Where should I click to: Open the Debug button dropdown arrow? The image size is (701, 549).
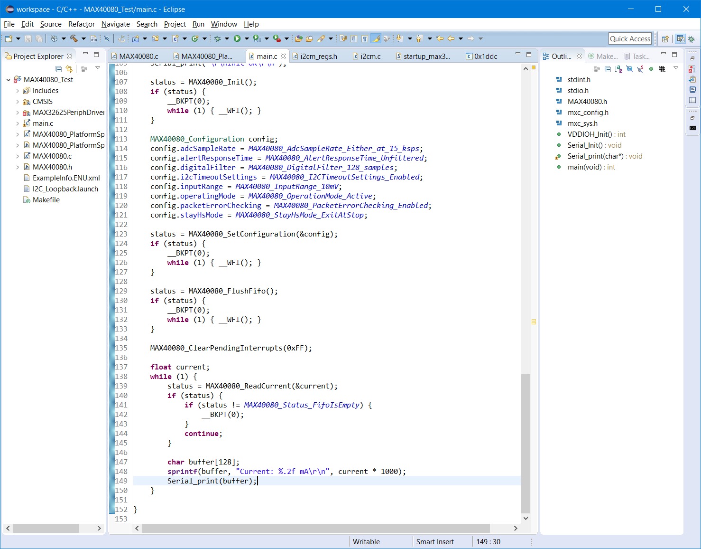click(x=227, y=38)
